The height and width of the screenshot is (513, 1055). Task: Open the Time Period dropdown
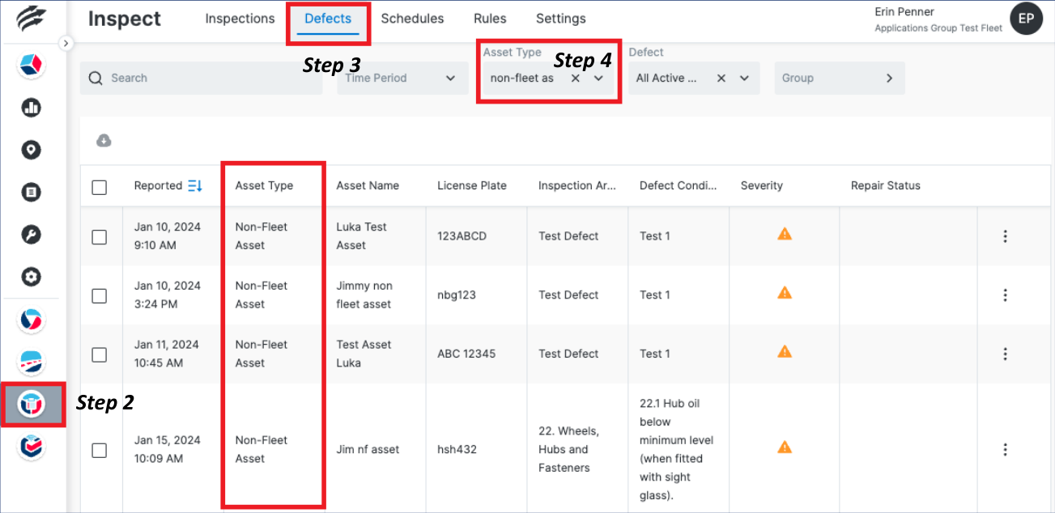tap(402, 78)
